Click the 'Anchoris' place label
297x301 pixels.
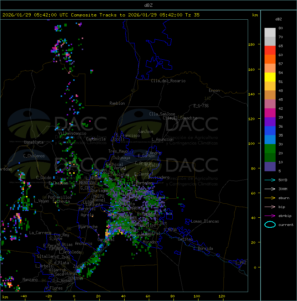coord(84,243)
